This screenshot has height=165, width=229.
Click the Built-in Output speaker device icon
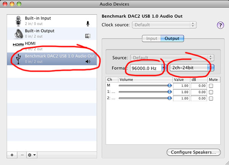click(19, 34)
